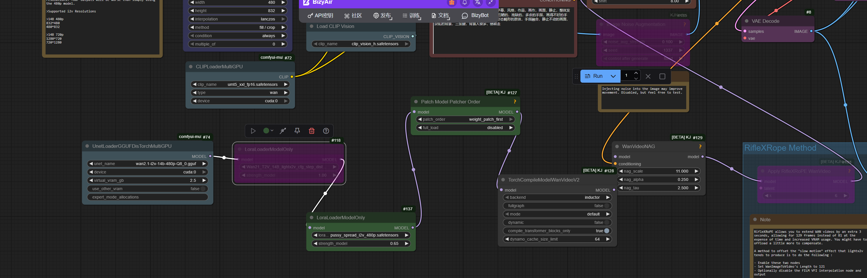This screenshot has height=278, width=867.
Task: Click UnetLoader MODEL output port
Action: click(210, 156)
